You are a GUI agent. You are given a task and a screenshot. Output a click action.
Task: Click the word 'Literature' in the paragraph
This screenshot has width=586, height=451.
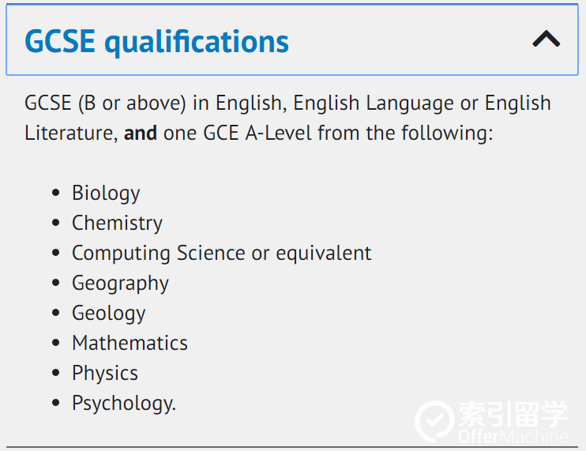point(71,133)
